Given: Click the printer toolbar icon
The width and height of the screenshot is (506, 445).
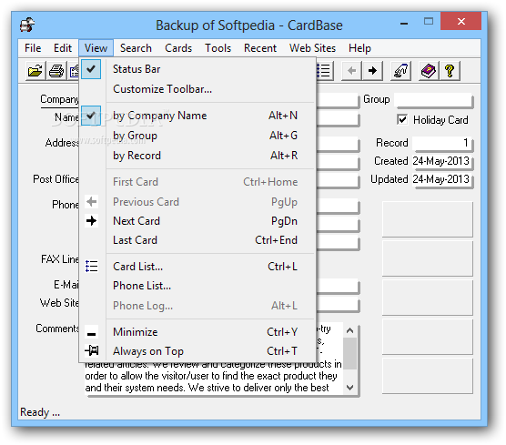Looking at the screenshot, I should (56, 71).
